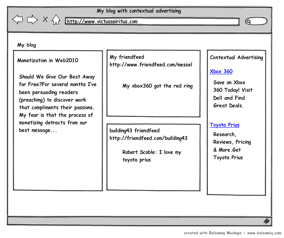Click the victusspiritus.com address bar
Image resolution: width=284 pixels, height=238 pixels.
[x=152, y=22]
